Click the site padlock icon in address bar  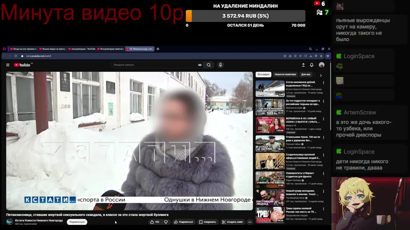[x=22, y=56]
